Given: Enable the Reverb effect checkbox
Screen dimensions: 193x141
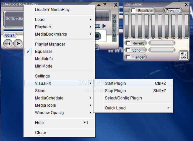Looking at the screenshot, I should click(128, 43).
